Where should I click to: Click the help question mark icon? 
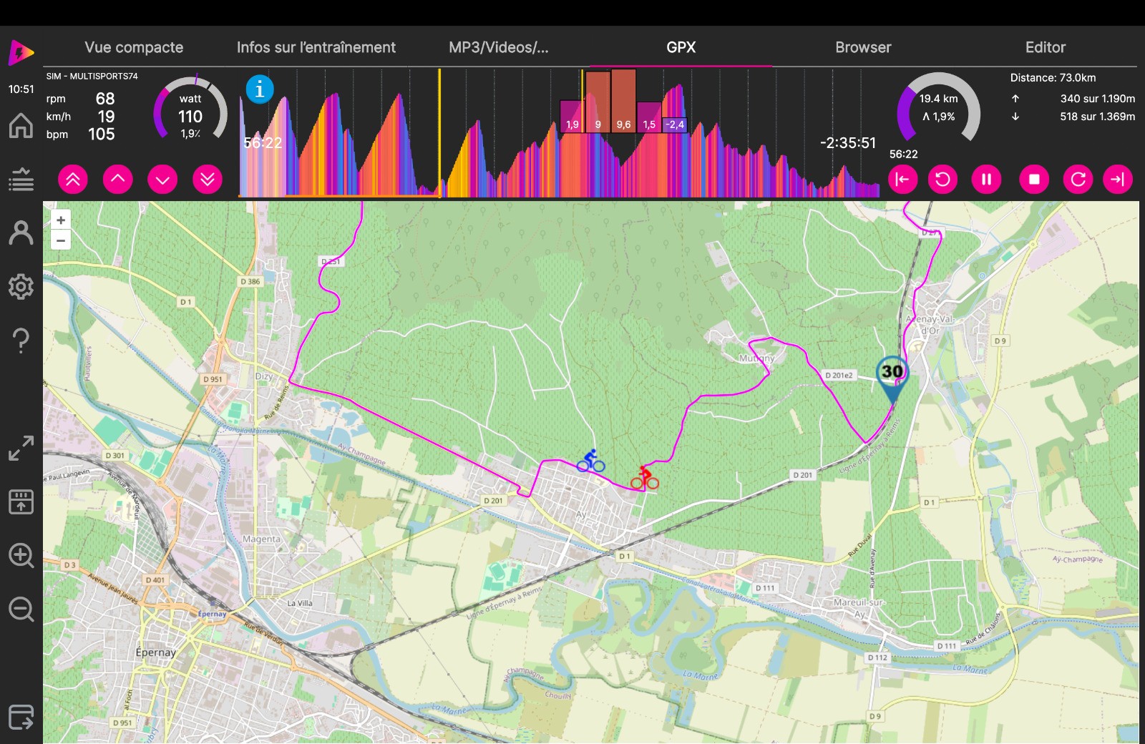coord(21,341)
